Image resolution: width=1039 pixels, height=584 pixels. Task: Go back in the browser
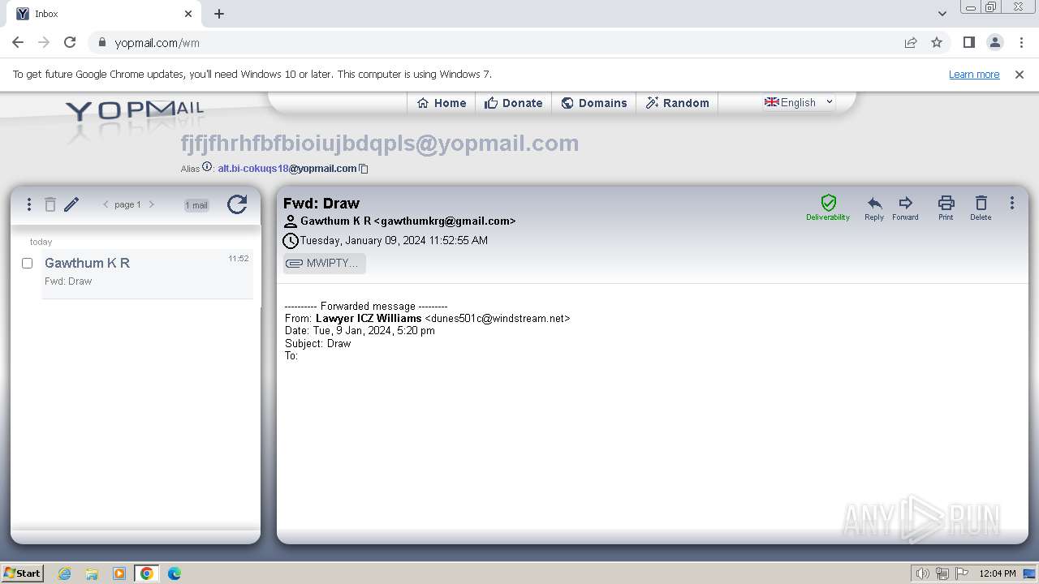(18, 42)
